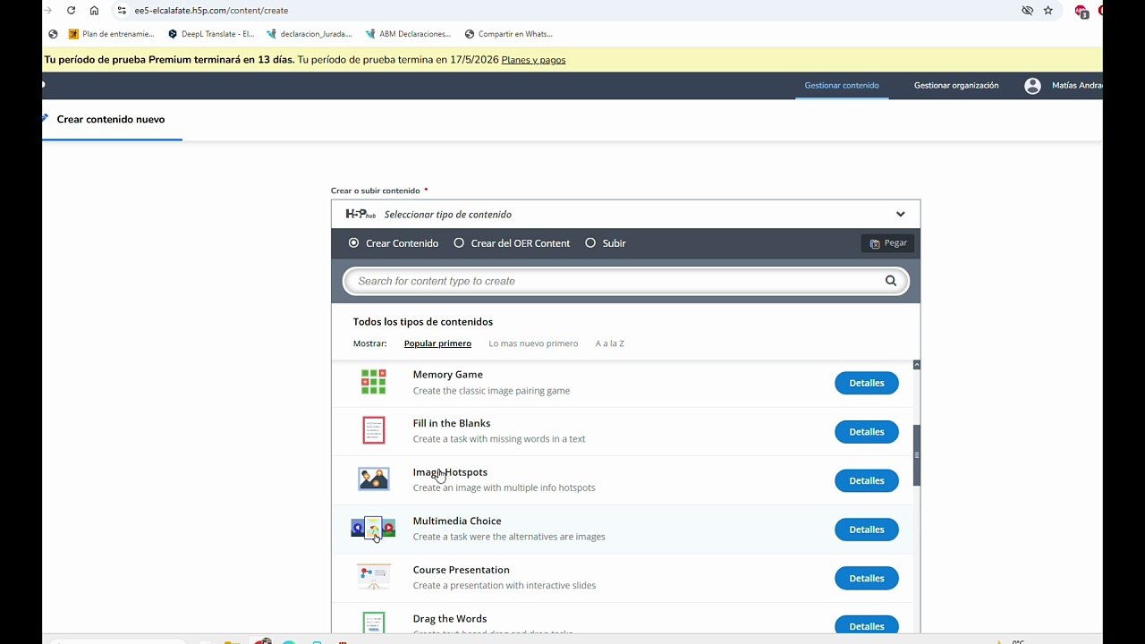This screenshot has height=644, width=1145.
Task: Open the Course Presentation icon
Action: (373, 577)
